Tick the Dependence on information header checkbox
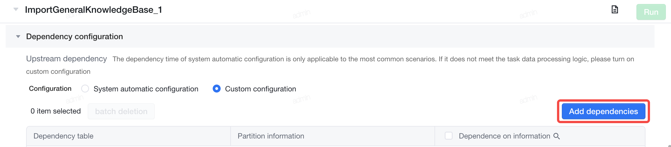Image resolution: width=671 pixels, height=147 pixels. pos(449,136)
